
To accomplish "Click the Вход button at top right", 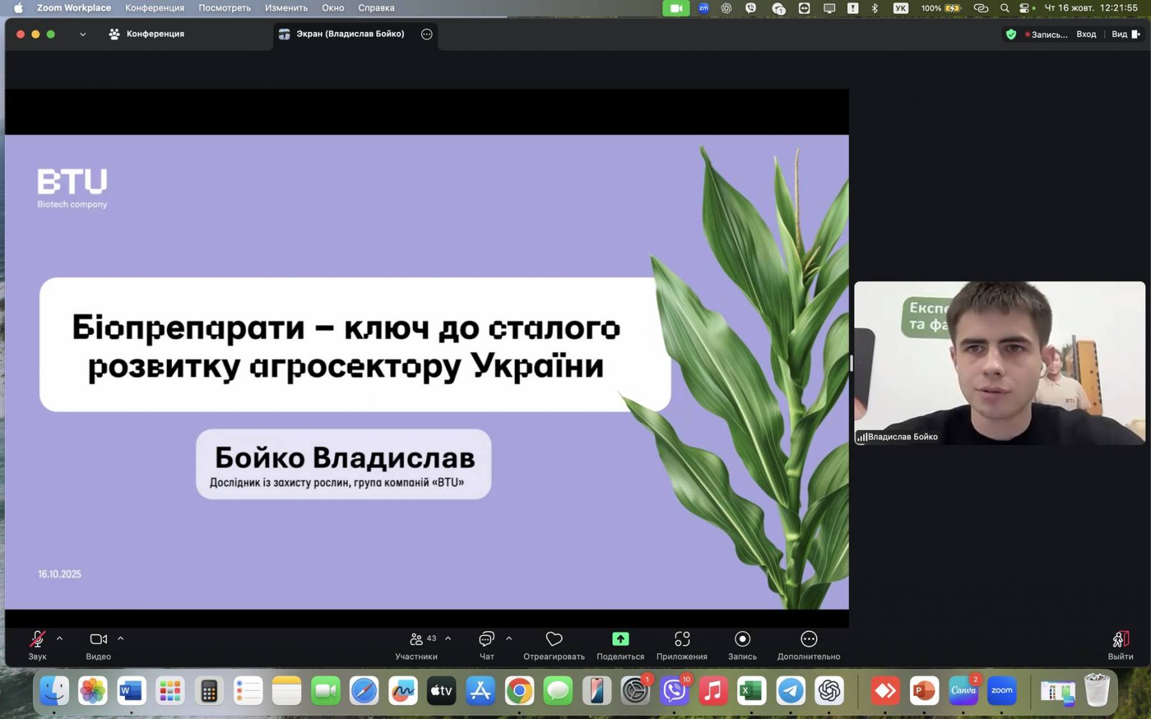I will (x=1086, y=35).
